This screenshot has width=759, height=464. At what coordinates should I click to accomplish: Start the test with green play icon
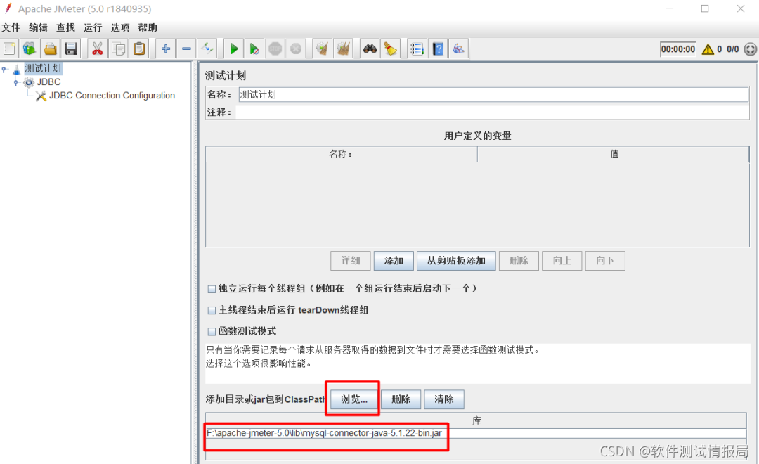click(x=234, y=49)
